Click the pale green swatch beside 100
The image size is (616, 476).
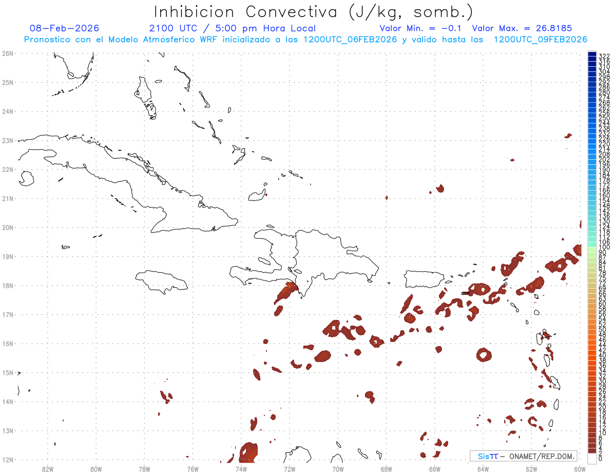592,249
